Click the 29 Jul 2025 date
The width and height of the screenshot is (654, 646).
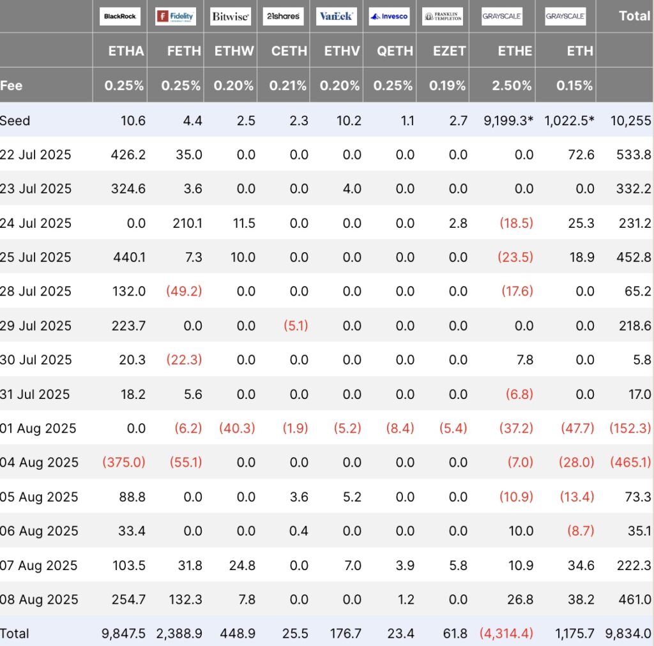36,326
